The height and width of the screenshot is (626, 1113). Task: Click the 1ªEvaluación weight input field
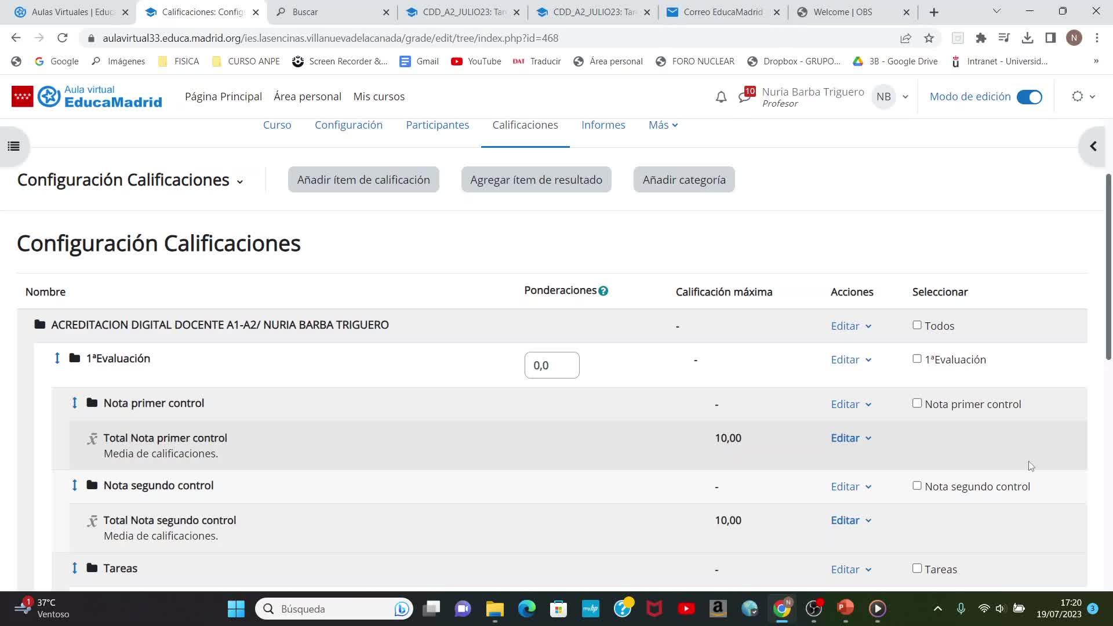tap(551, 365)
